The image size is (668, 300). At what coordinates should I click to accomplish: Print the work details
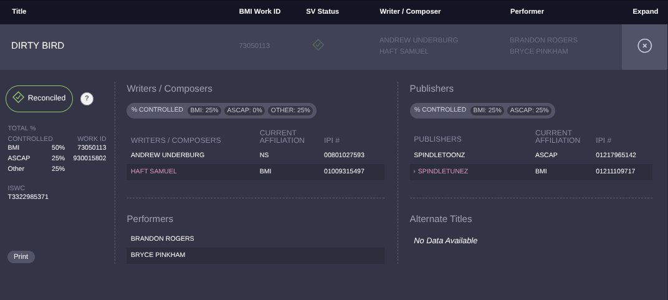point(21,256)
